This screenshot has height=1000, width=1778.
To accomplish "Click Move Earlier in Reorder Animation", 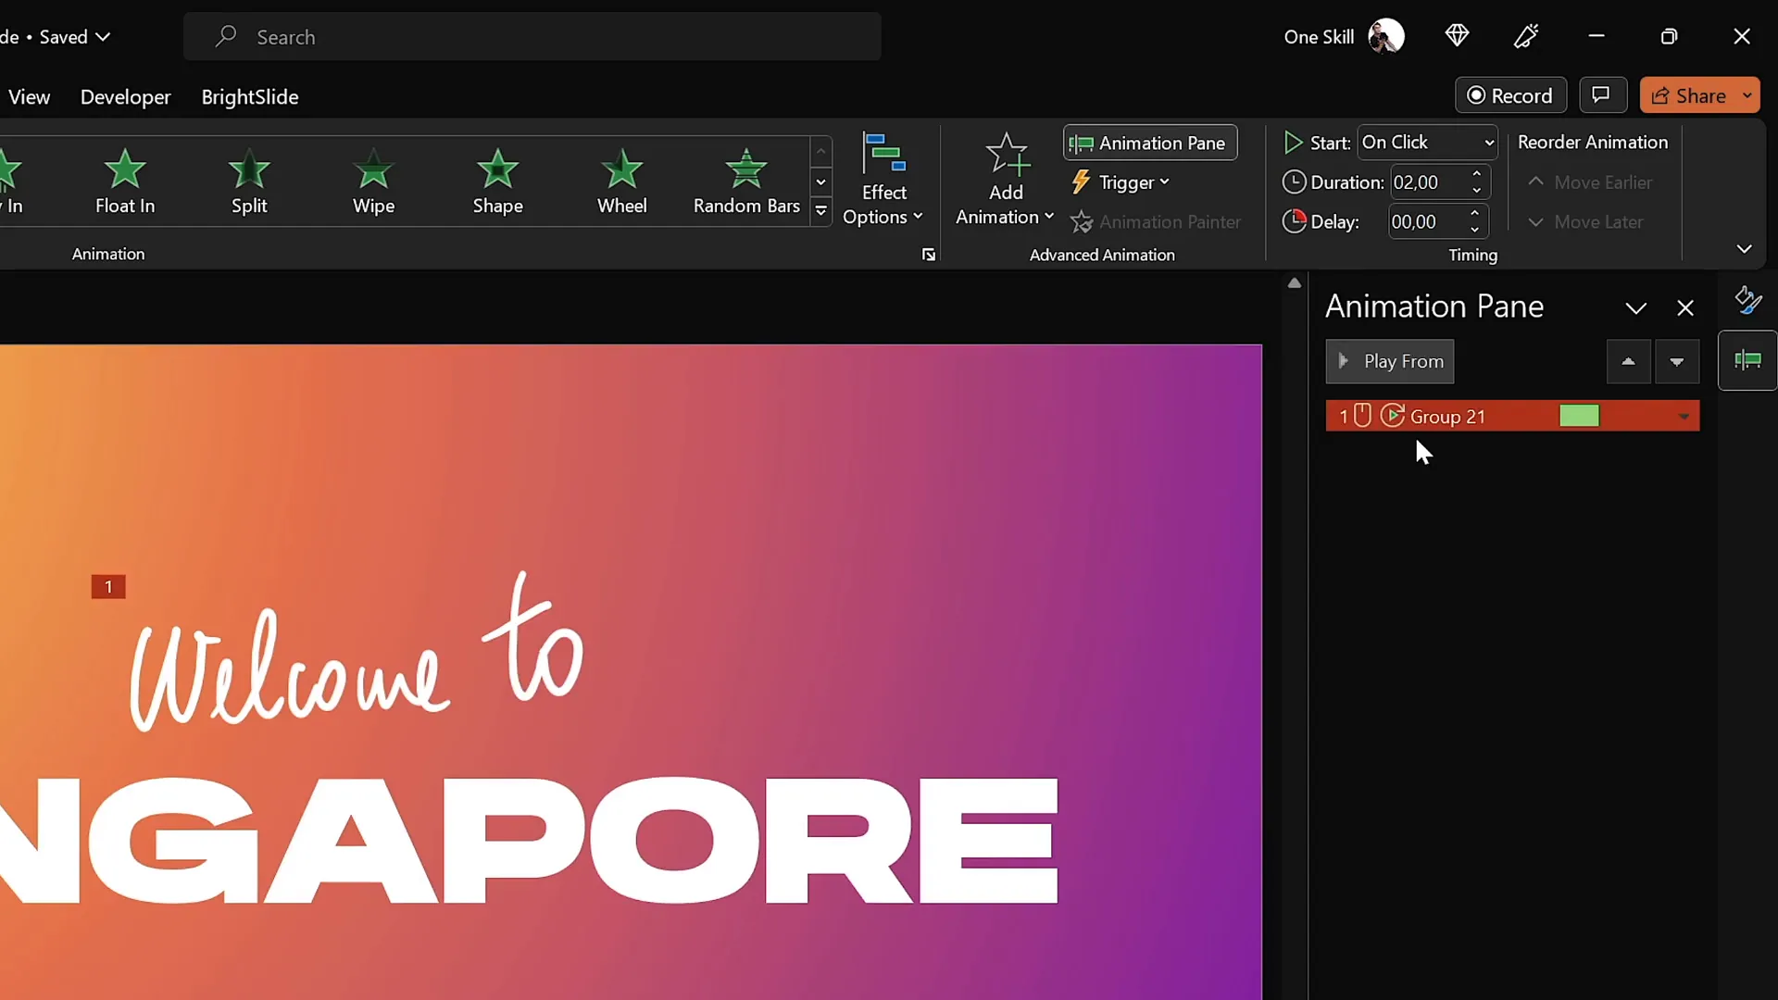I will point(1591,182).
